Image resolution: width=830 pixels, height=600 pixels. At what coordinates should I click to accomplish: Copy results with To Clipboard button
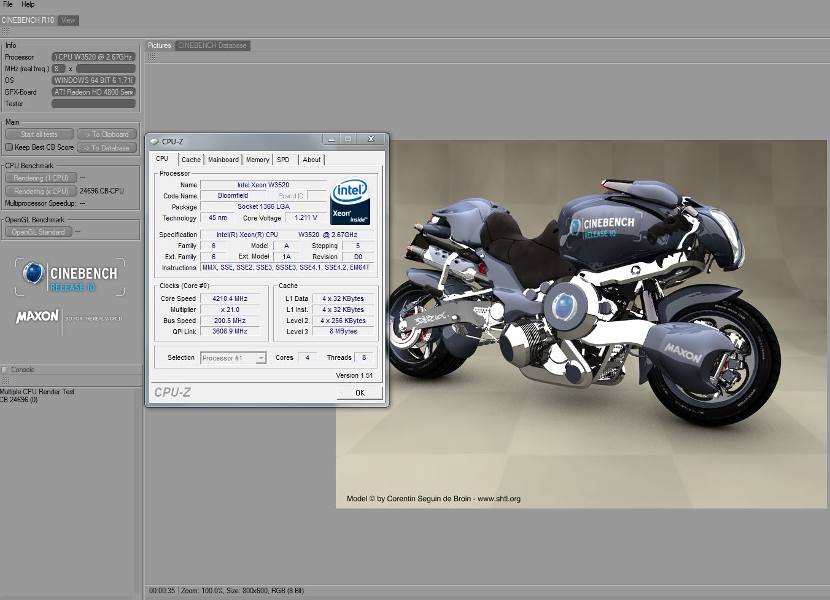pyautogui.click(x=107, y=134)
